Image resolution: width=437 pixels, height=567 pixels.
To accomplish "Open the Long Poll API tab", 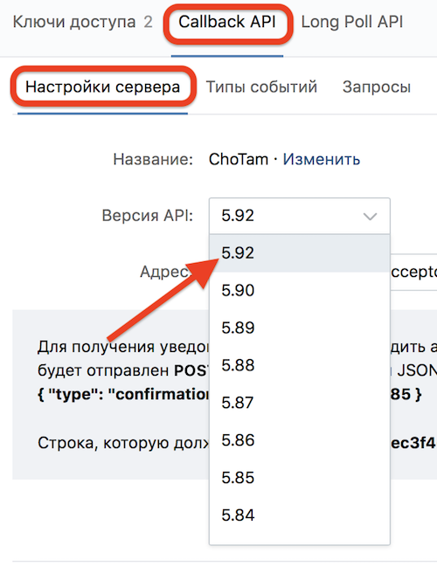I will point(352,23).
